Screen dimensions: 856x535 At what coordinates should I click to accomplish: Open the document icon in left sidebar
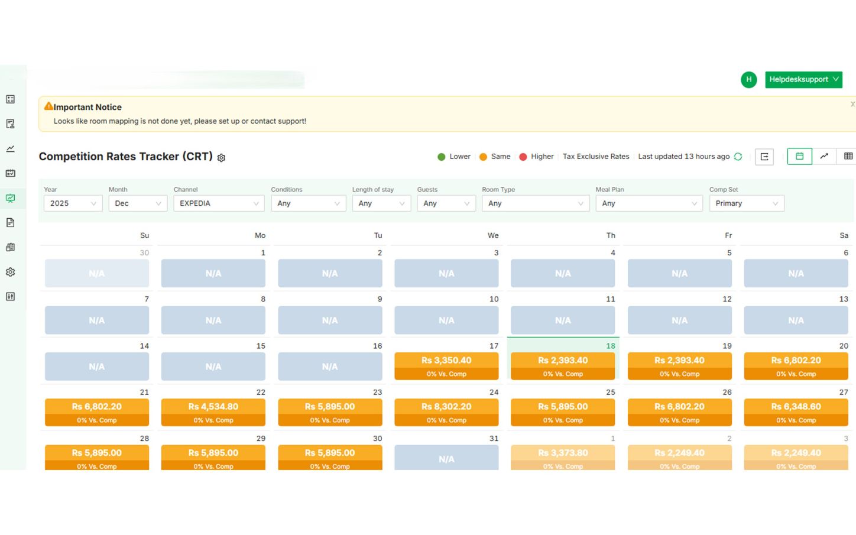coord(11,223)
